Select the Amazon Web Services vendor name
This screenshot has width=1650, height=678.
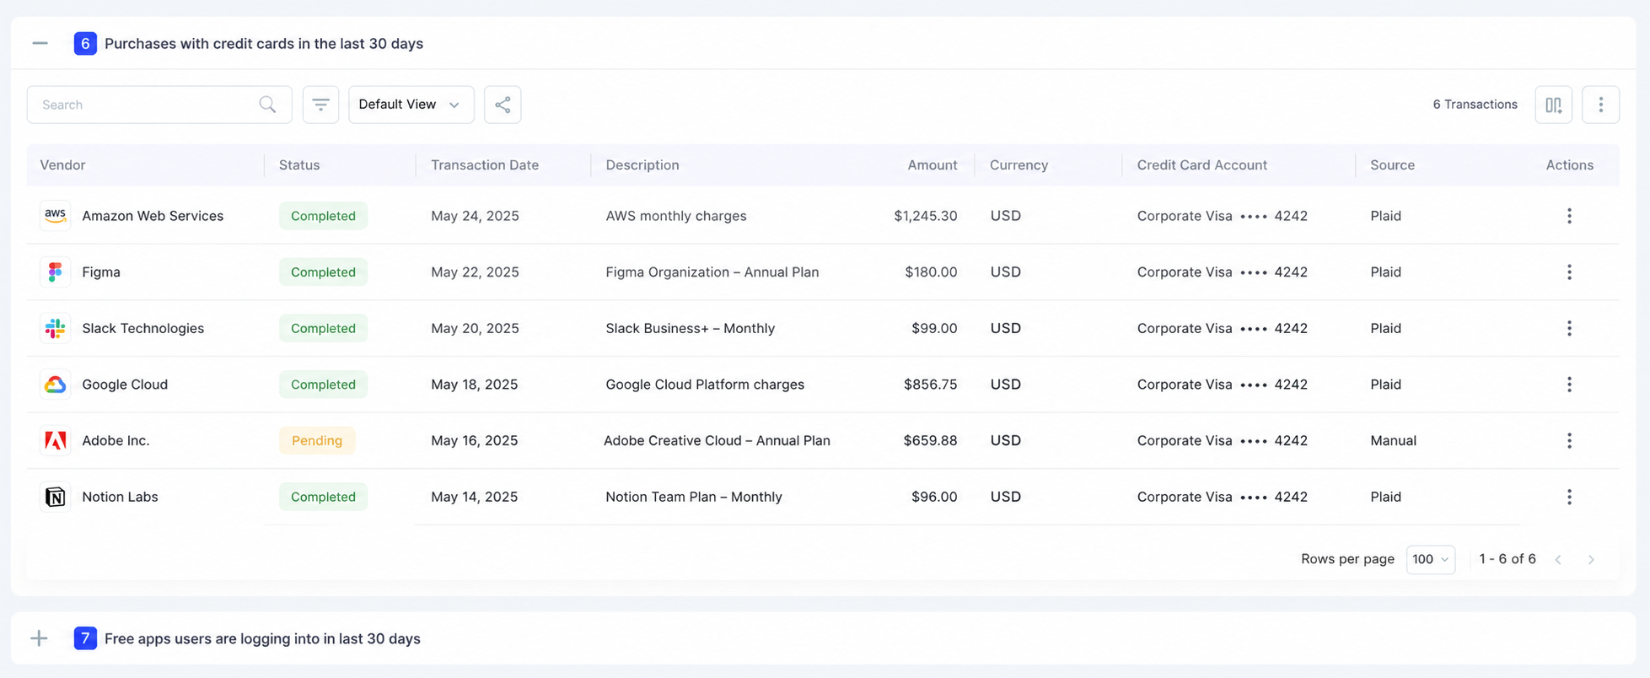pos(153,216)
